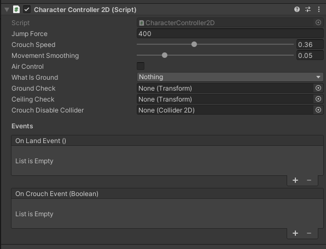Click the Movement Smoothing numeric field

[310, 55]
